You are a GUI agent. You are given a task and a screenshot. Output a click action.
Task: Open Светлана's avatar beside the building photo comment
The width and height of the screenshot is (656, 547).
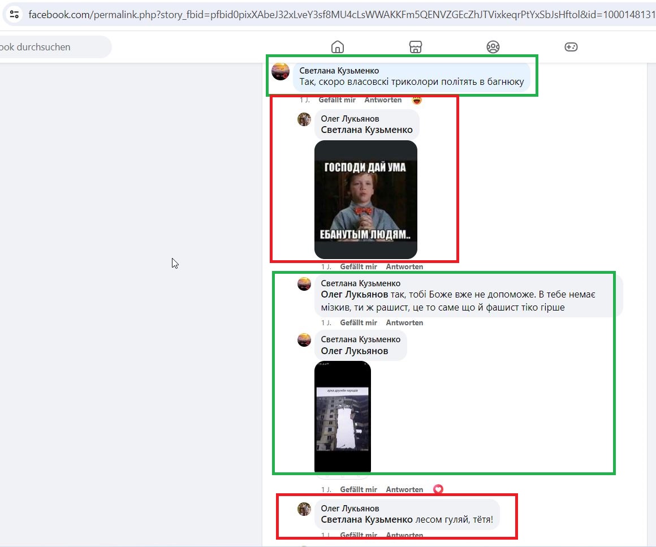point(304,340)
